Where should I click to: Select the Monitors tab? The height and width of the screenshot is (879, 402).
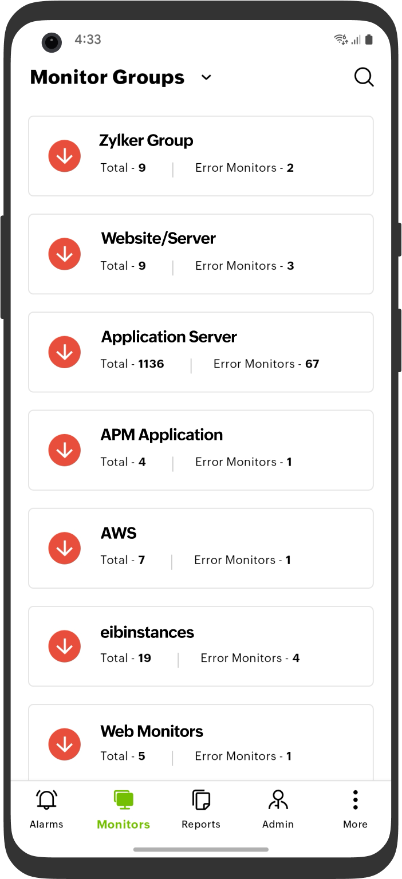point(123,810)
